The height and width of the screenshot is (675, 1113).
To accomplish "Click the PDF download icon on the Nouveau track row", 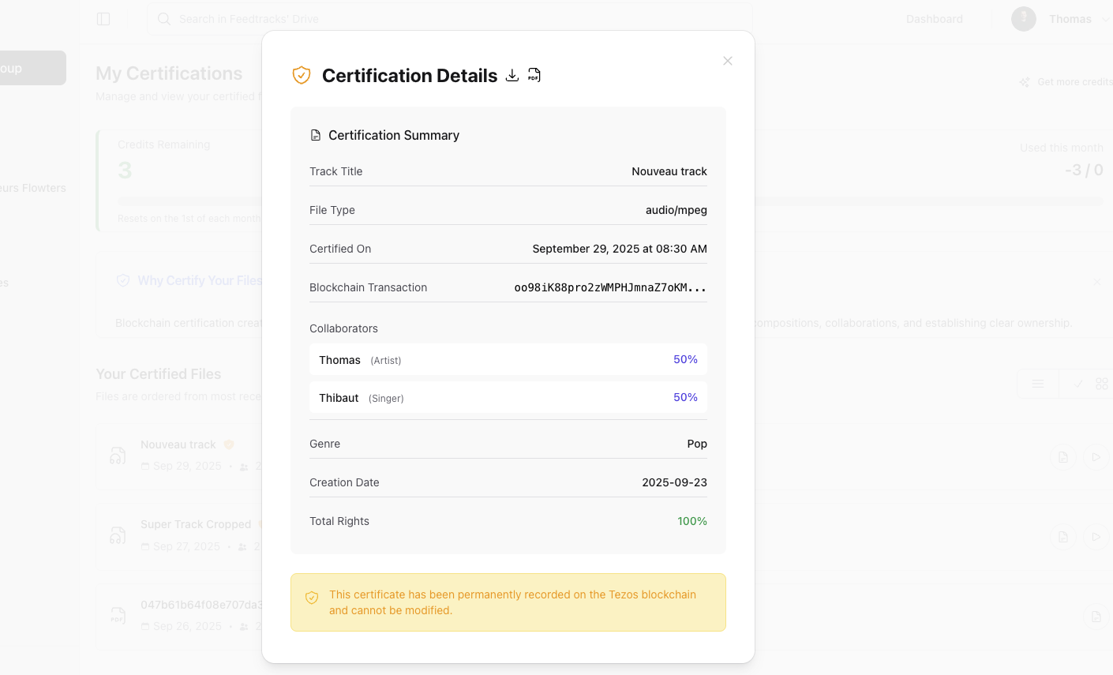I will pyautogui.click(x=1063, y=457).
